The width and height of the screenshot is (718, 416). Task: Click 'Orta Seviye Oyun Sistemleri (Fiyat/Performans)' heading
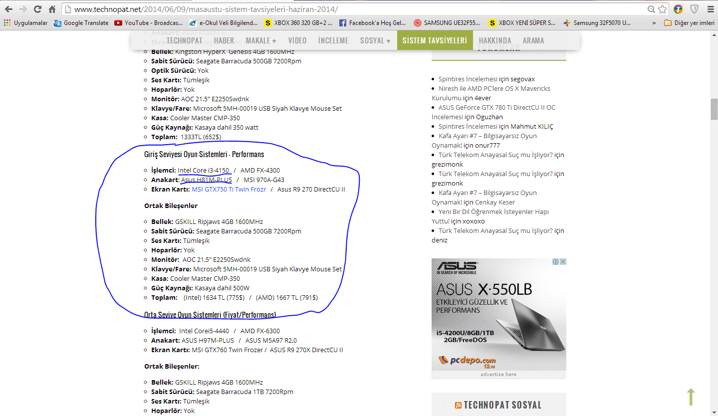point(210,315)
